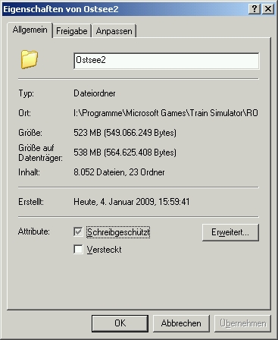The image size is (278, 340).
Task: Cancel using the Abbrechen button
Action: tap(181, 323)
